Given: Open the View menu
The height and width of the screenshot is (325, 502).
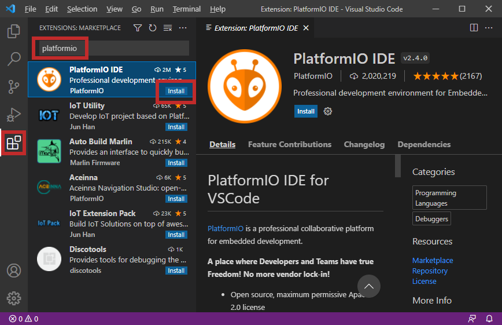Looking at the screenshot, I should pyautogui.click(x=115, y=9).
